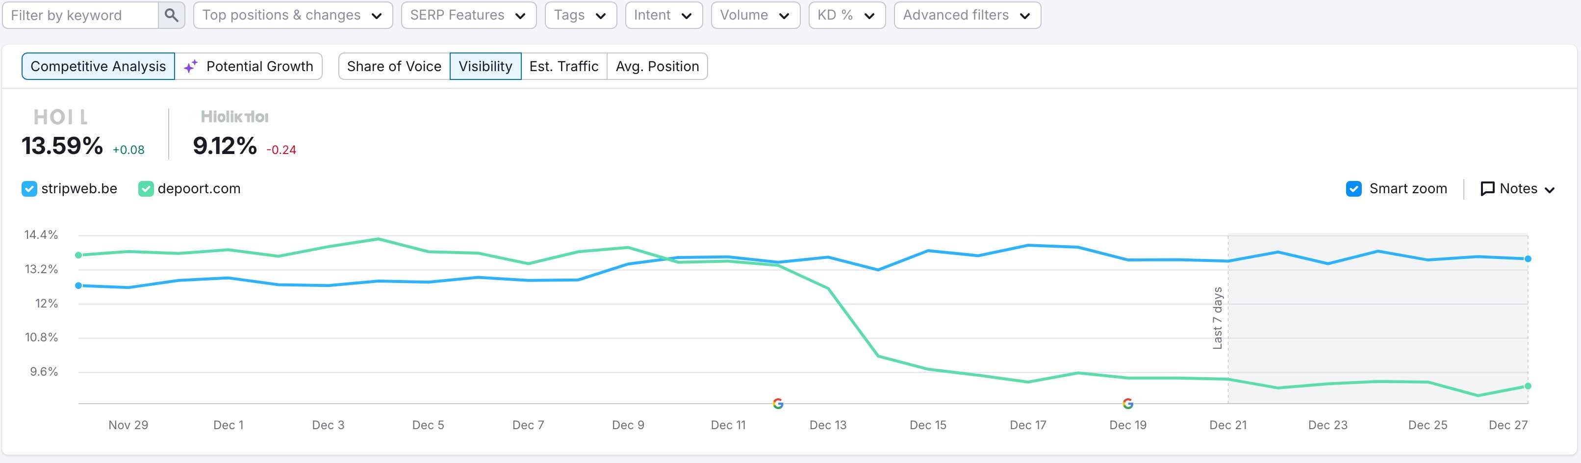The width and height of the screenshot is (1581, 463).
Task: Switch to Potential Growth tab
Action: pos(249,66)
